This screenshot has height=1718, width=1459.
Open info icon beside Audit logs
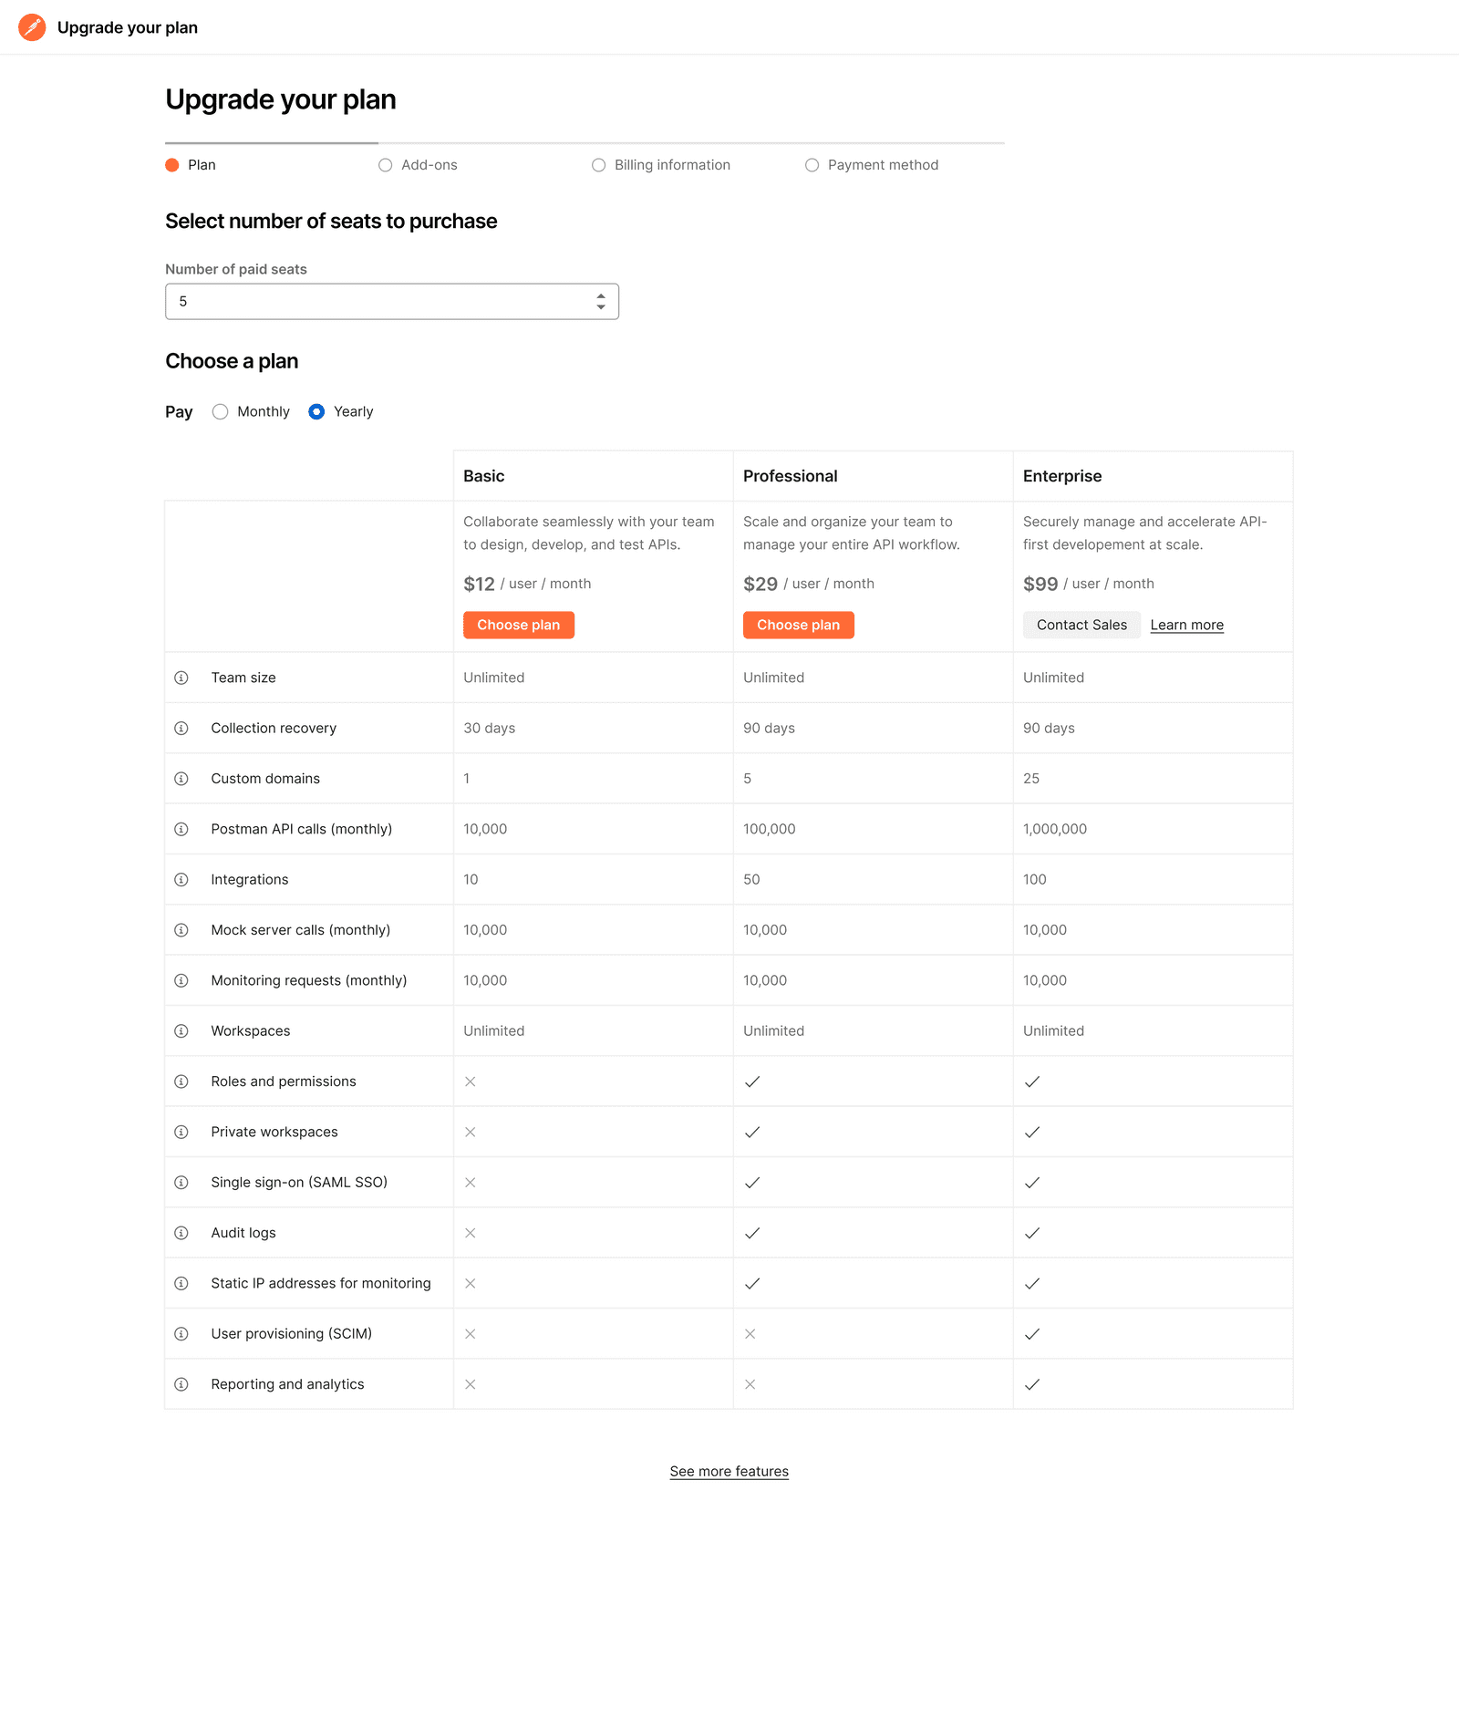[x=181, y=1233]
